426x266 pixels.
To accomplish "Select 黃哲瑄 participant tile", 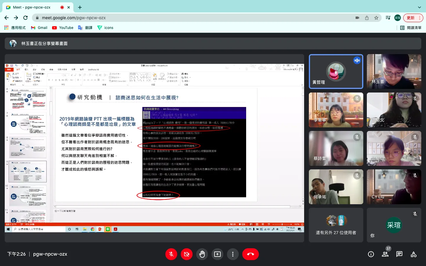I will coord(336,72).
